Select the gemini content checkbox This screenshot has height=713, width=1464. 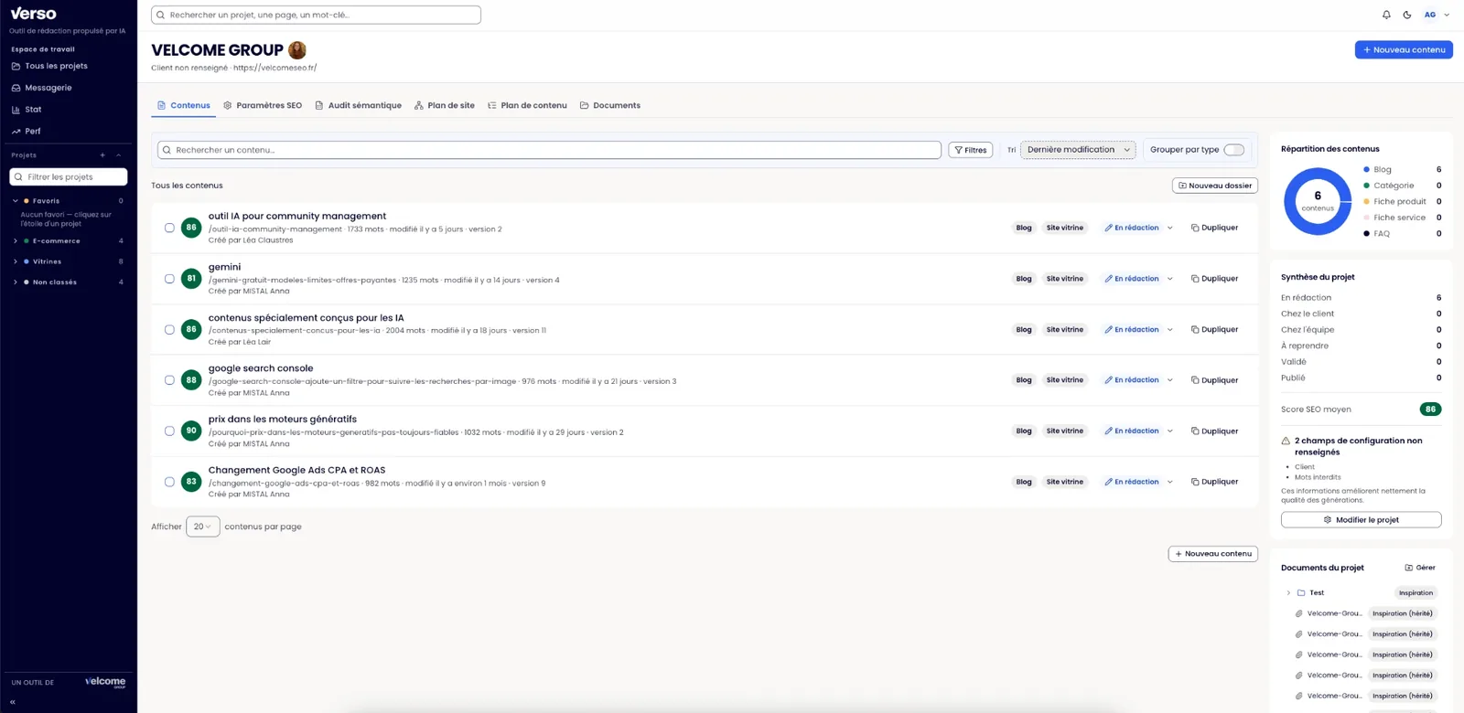pos(169,279)
